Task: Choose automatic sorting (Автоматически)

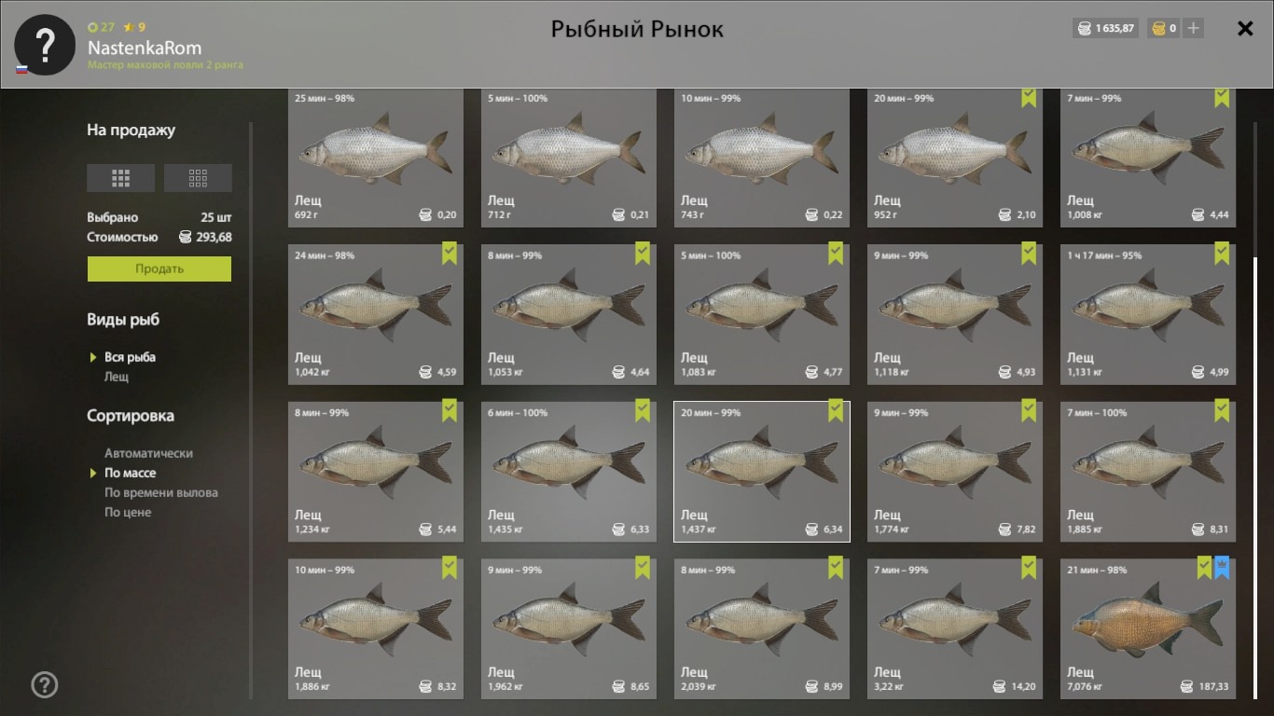Action: point(148,453)
